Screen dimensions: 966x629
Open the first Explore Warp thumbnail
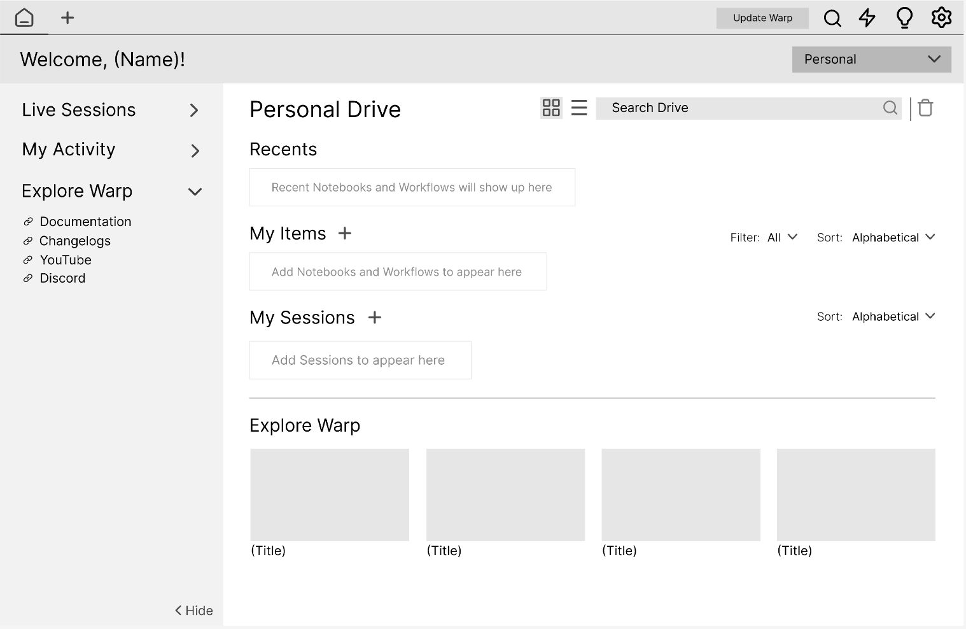pyautogui.click(x=330, y=495)
